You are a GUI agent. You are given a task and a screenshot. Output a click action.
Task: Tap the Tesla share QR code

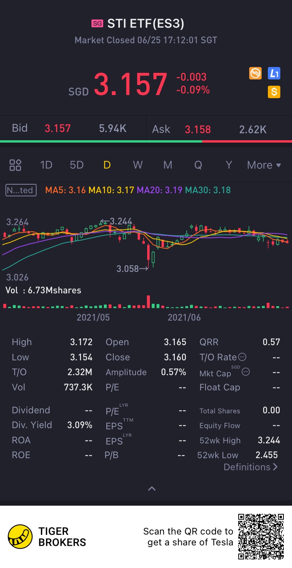(261, 536)
